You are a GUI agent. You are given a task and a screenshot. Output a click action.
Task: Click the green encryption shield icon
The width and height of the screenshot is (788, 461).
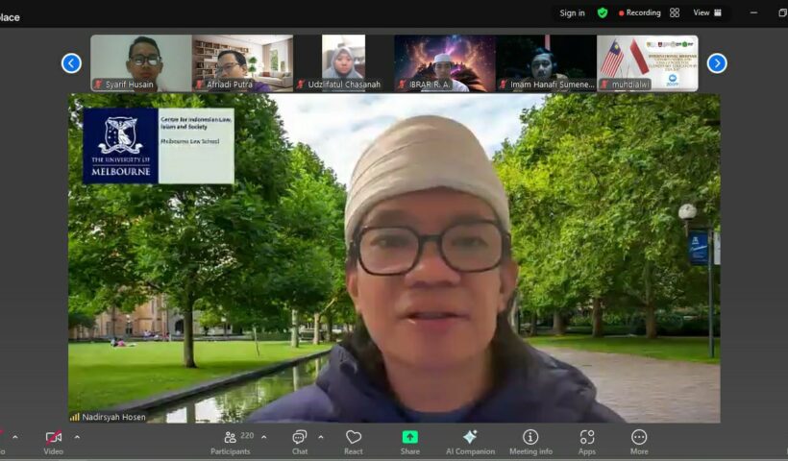coord(603,12)
